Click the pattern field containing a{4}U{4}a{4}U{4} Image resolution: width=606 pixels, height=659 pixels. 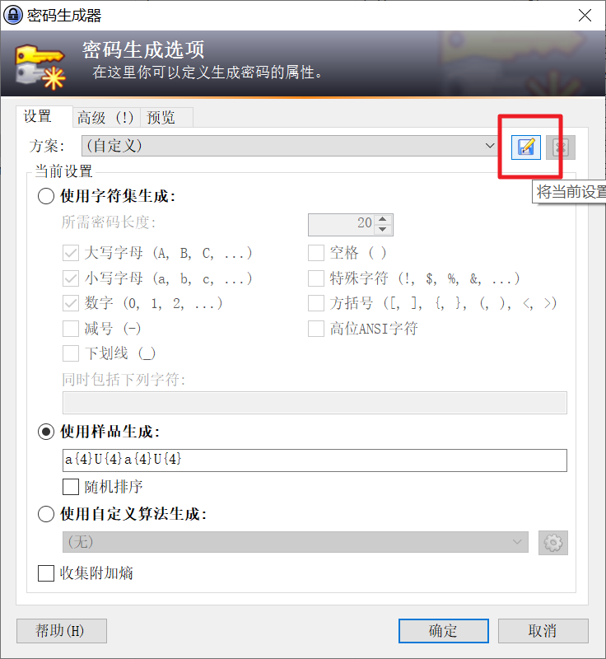pos(315,460)
